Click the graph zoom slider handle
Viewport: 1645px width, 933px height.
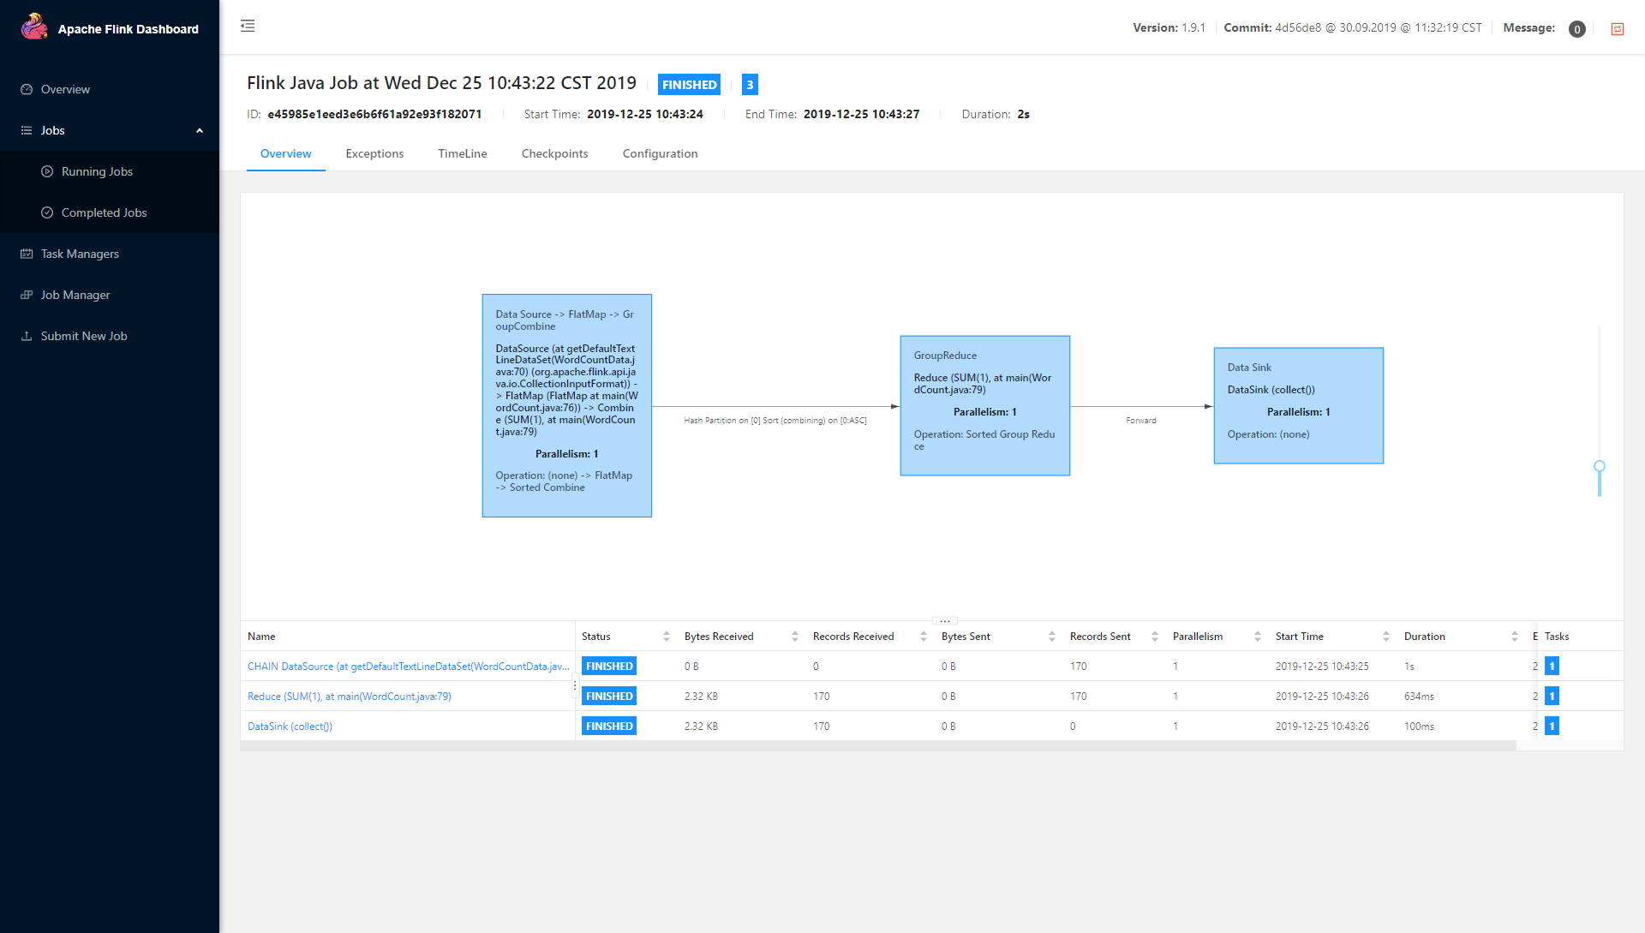(1599, 467)
